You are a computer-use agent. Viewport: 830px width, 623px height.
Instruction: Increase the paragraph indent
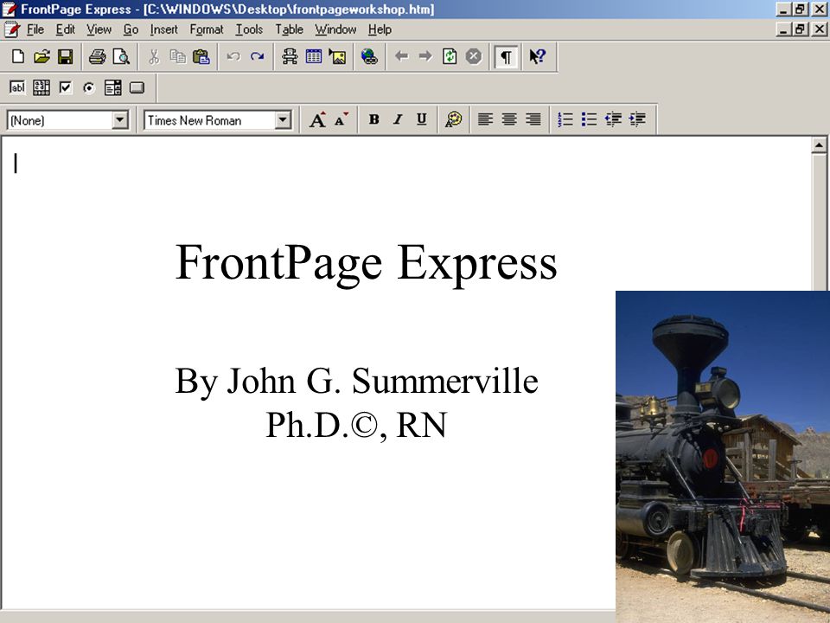(637, 119)
